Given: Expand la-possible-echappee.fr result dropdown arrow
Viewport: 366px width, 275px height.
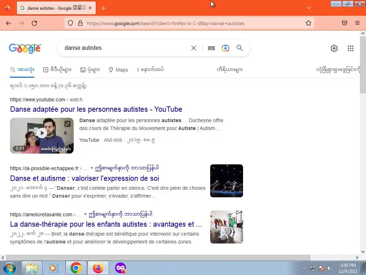Looking at the screenshot, I should coord(92,168).
